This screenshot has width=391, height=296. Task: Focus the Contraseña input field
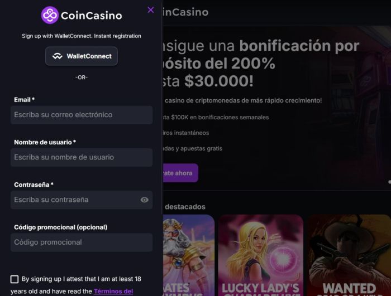pos(82,200)
